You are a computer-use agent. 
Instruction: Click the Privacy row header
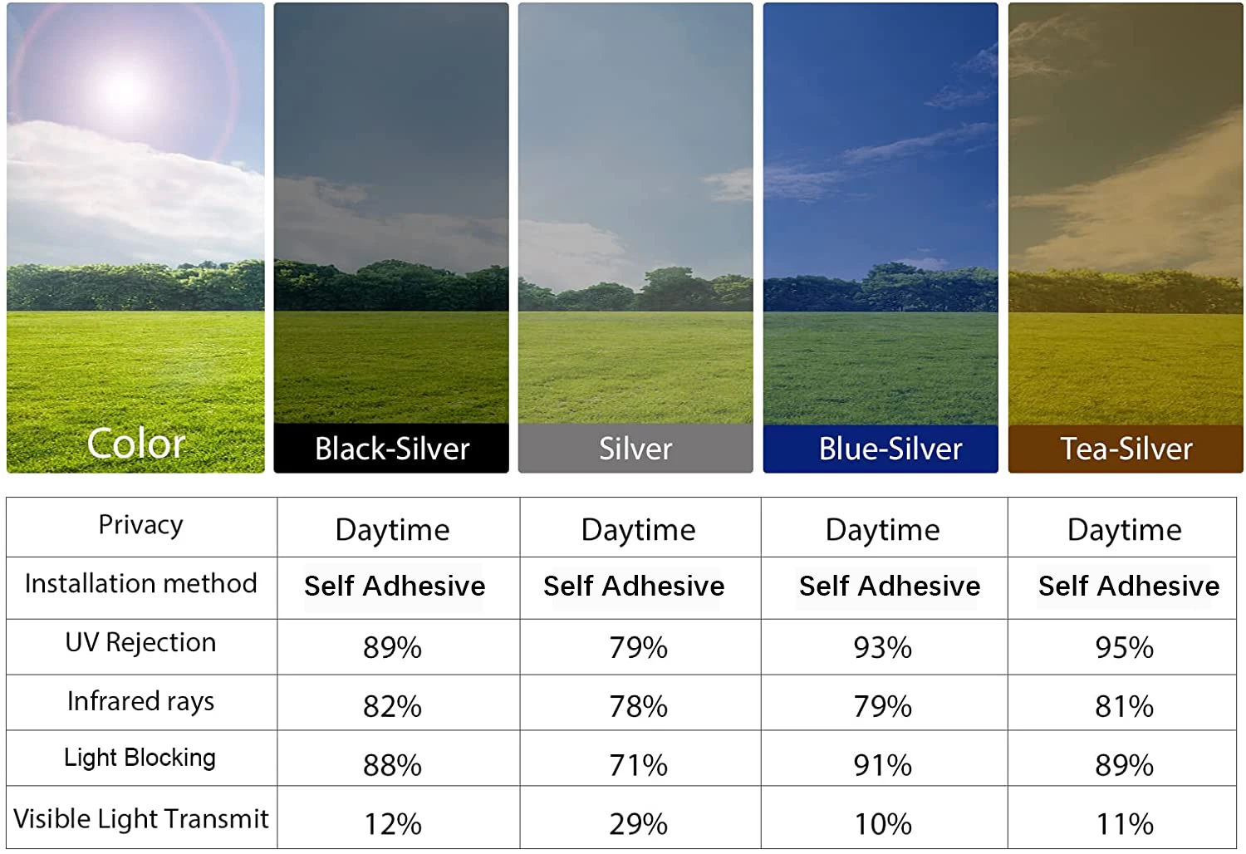point(140,525)
